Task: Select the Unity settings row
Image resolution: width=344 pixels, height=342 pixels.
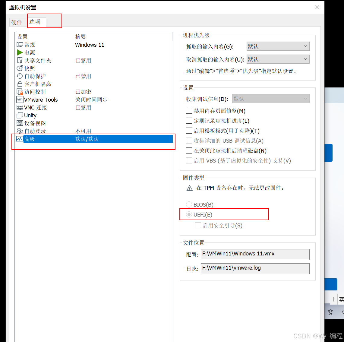Action: click(x=94, y=116)
